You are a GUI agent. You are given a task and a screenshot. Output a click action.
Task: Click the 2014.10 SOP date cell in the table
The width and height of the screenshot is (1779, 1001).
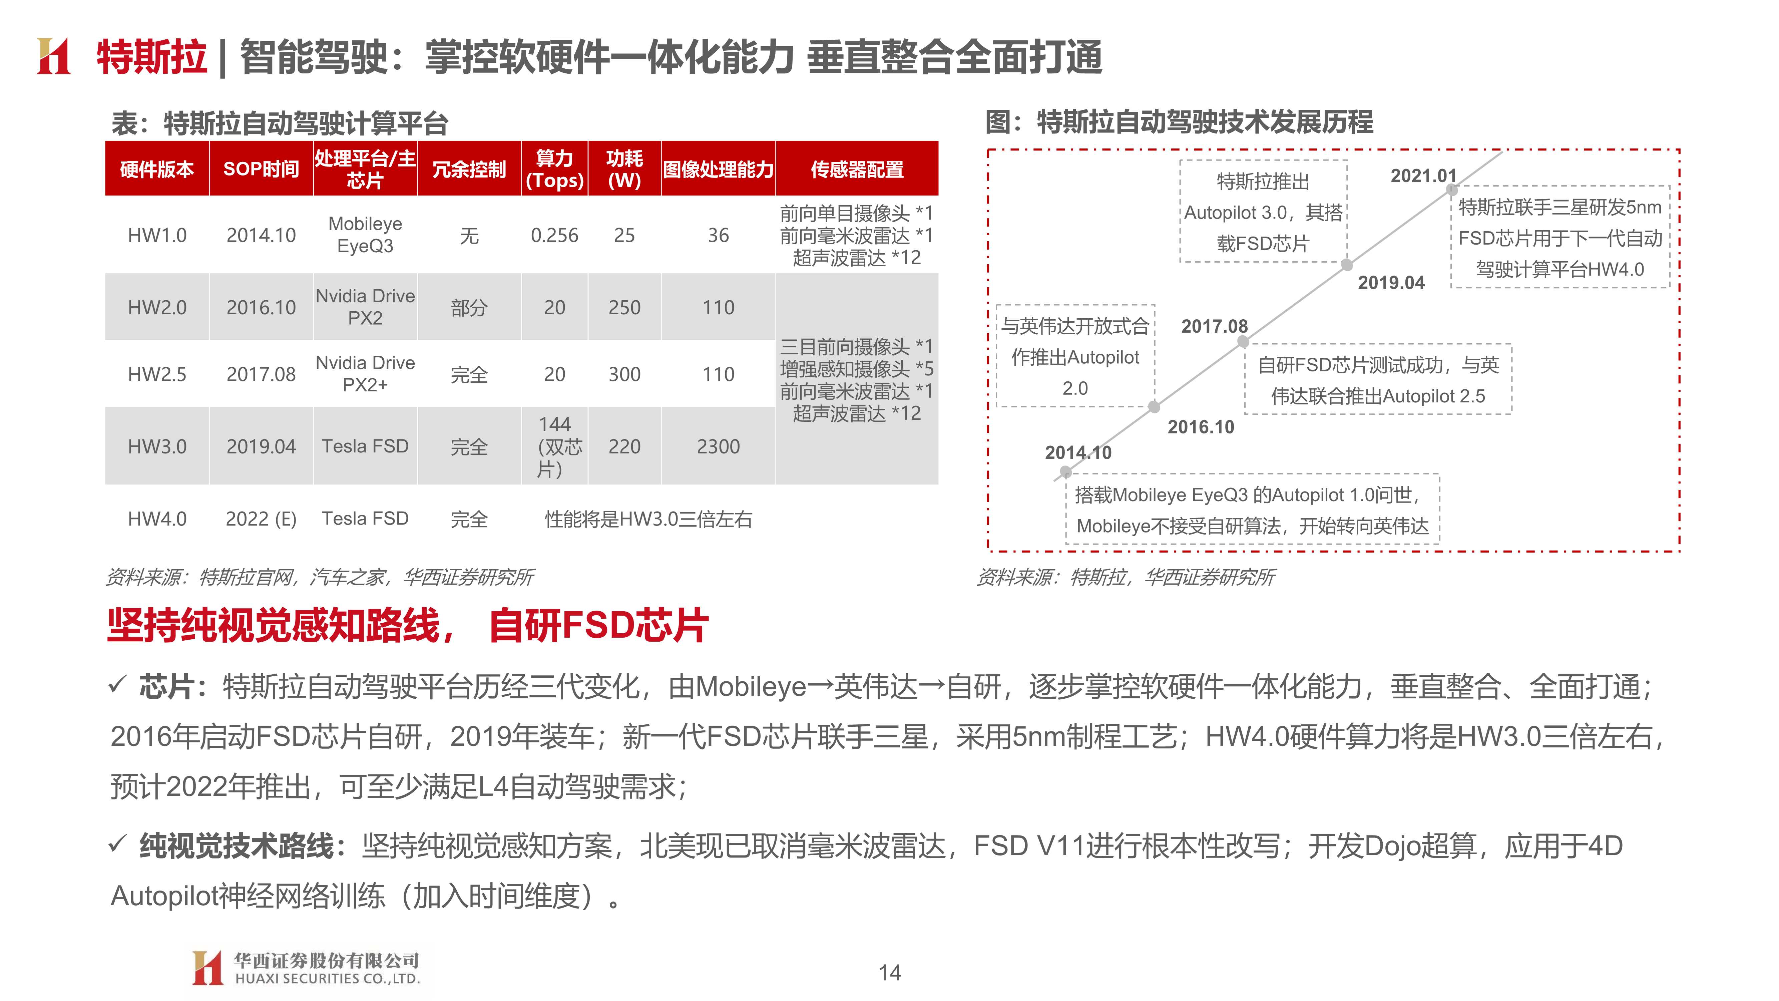coord(261,236)
